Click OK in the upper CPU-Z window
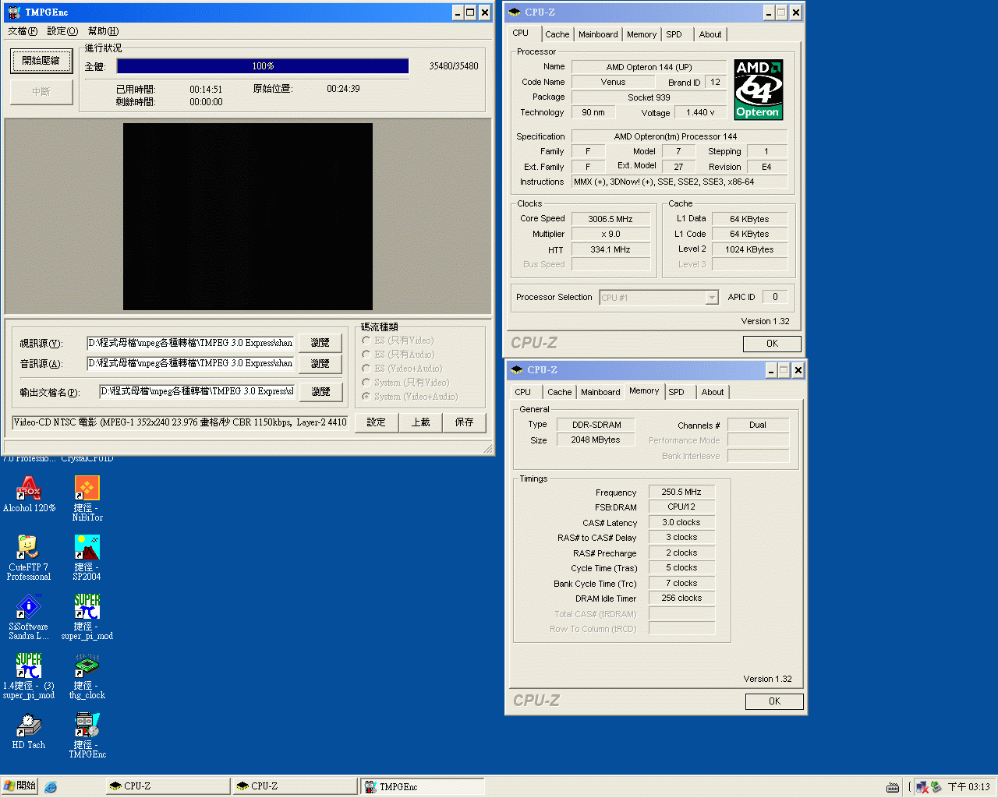The height and width of the screenshot is (798, 998). coord(772,344)
